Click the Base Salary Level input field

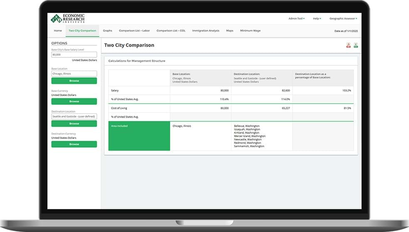pyautogui.click(x=74, y=54)
